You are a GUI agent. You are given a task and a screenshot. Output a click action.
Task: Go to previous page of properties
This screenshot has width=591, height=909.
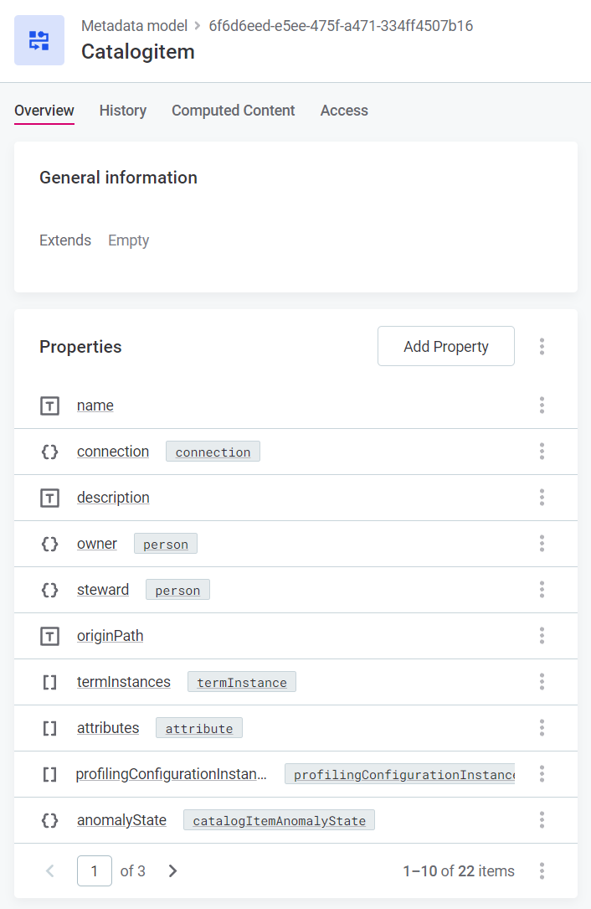[50, 870]
